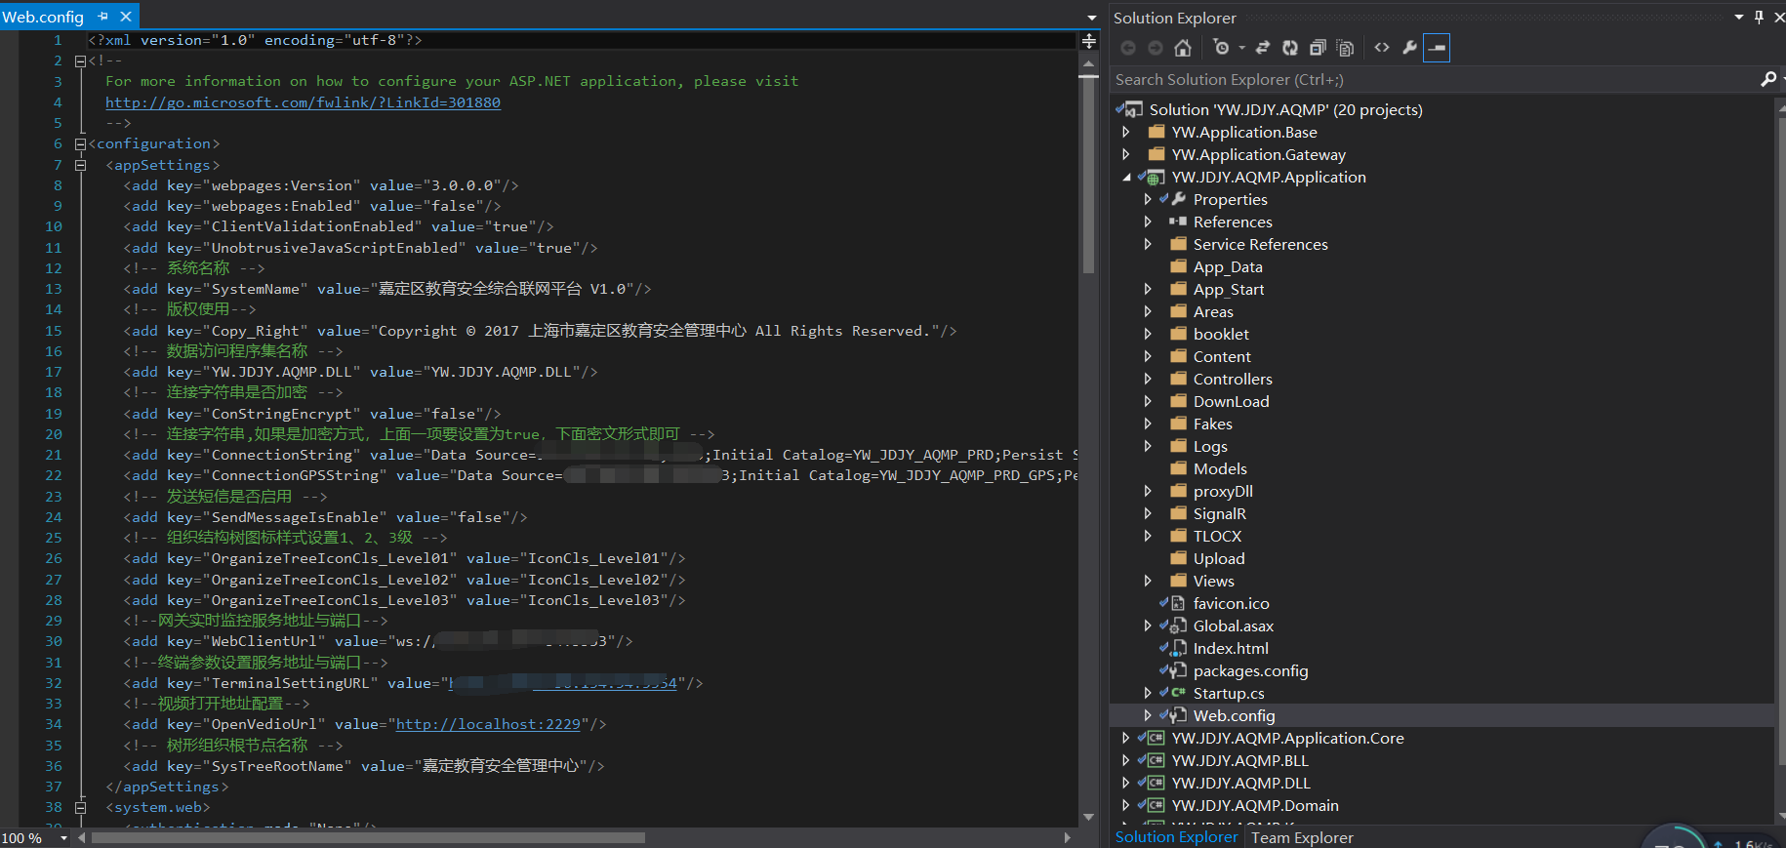Open the Solution Explorer window options dropdown
The image size is (1786, 848).
[1739, 17]
